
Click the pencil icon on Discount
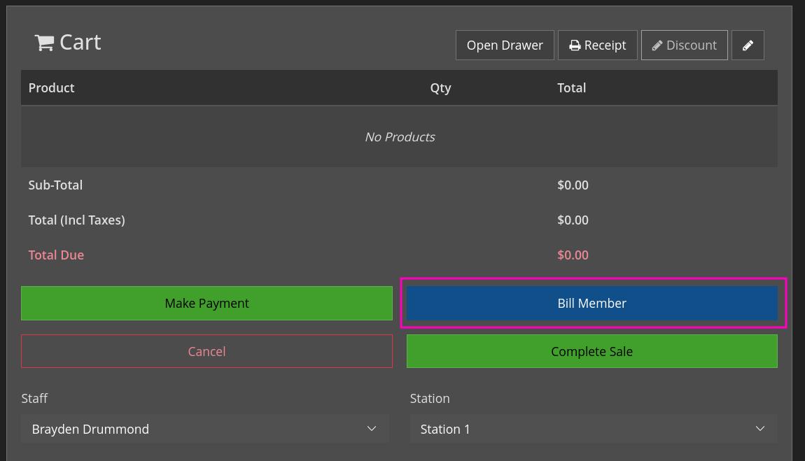pyautogui.click(x=657, y=45)
